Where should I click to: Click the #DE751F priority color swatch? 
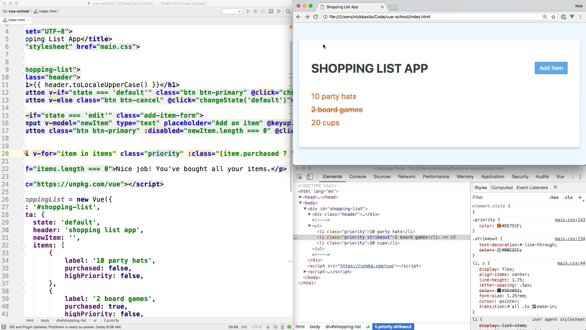point(499,226)
